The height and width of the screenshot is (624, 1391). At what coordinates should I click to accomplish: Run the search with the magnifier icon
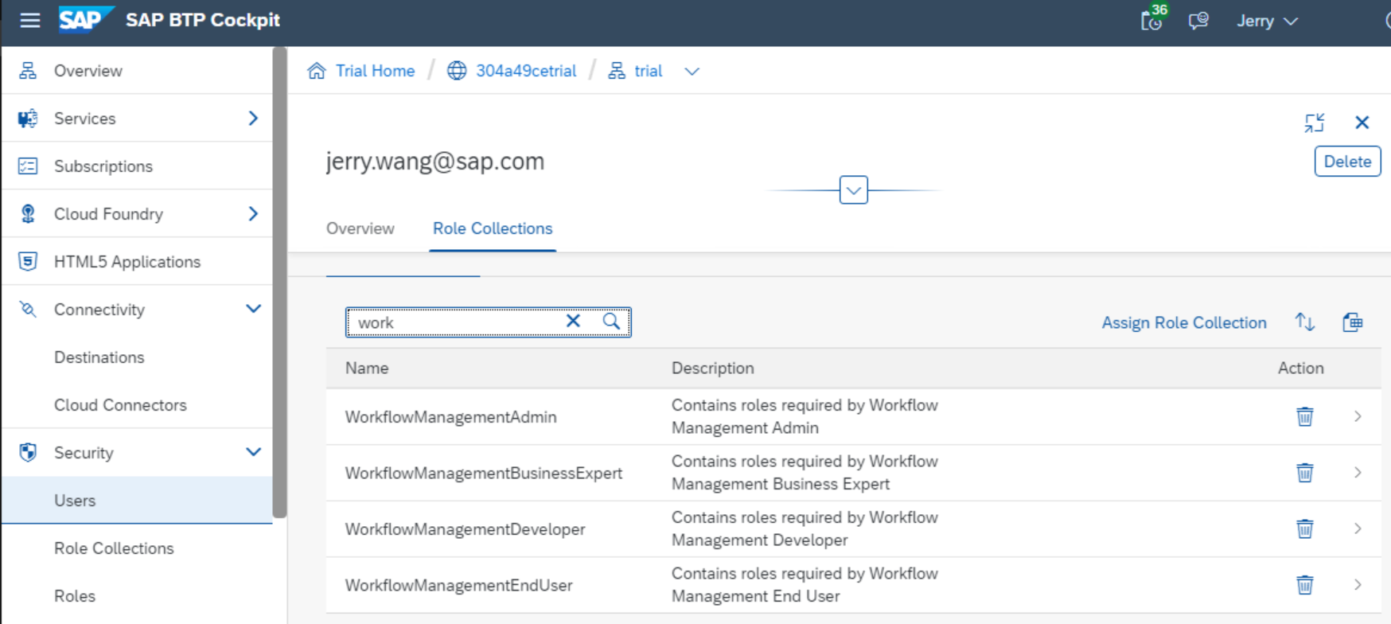(x=611, y=321)
